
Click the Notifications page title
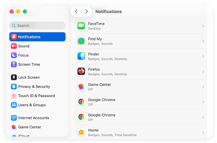click(x=108, y=12)
